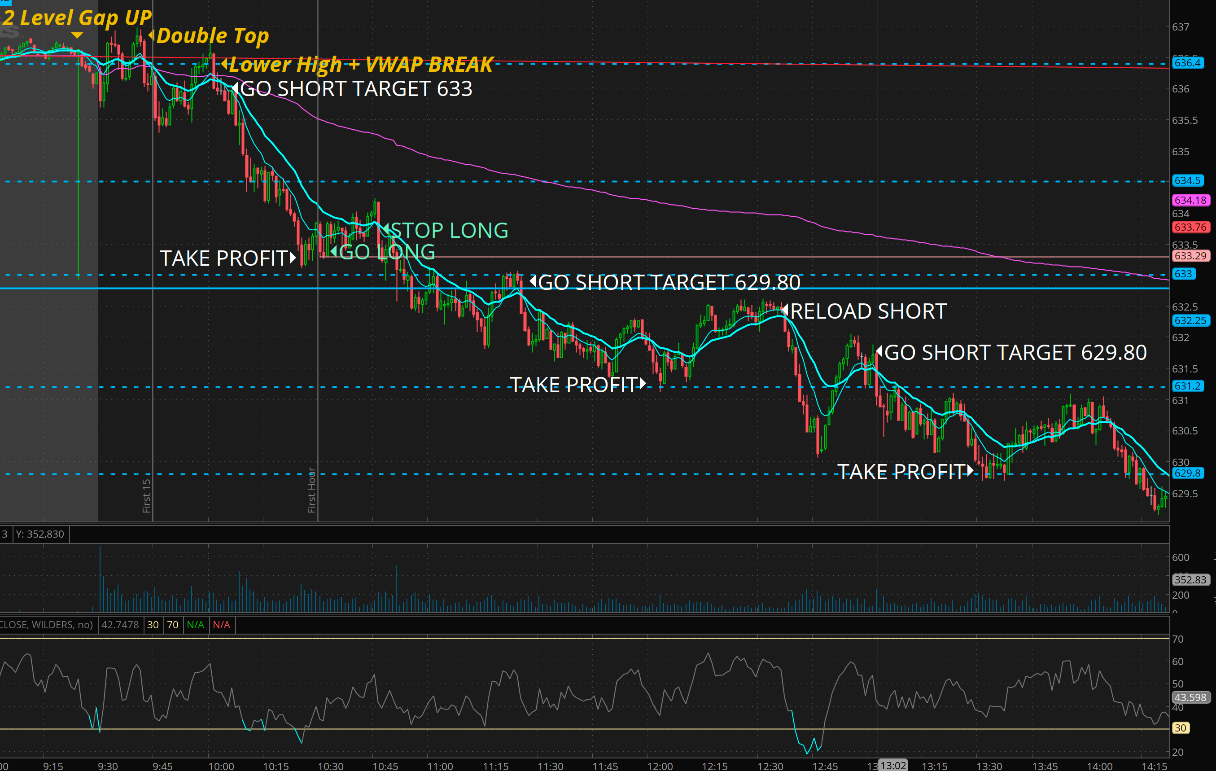Click the 629.8 blue price level tag
1216x771 pixels.
1187,473
